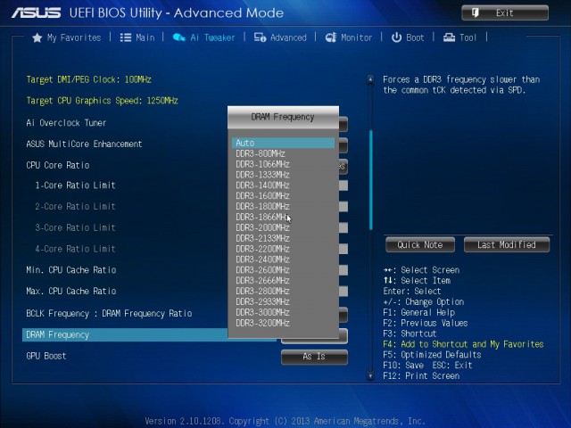Image resolution: width=571 pixels, height=428 pixels.
Task: Click the DRAM Frequency popup title
Action: [283, 117]
